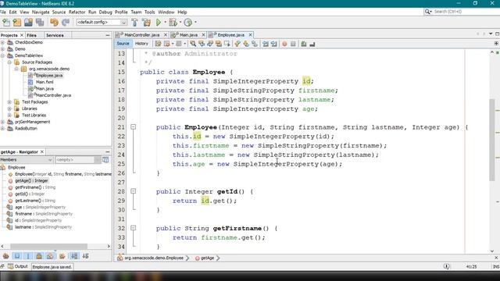This screenshot has width=500, height=281.
Task: Open the Run Project dropdown arrow
Action: pyautogui.click(x=165, y=23)
